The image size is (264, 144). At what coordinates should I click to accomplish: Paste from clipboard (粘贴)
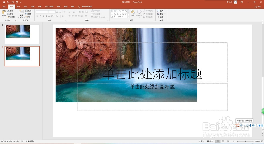tap(4, 14)
